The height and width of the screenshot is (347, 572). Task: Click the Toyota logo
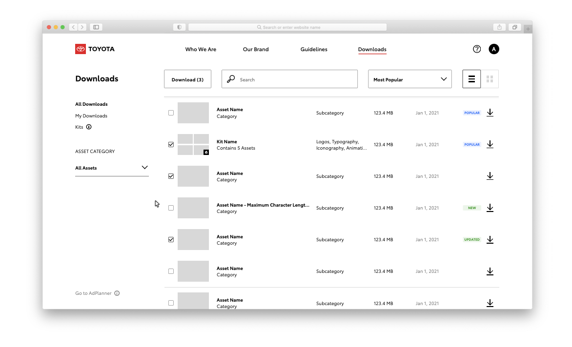point(95,49)
